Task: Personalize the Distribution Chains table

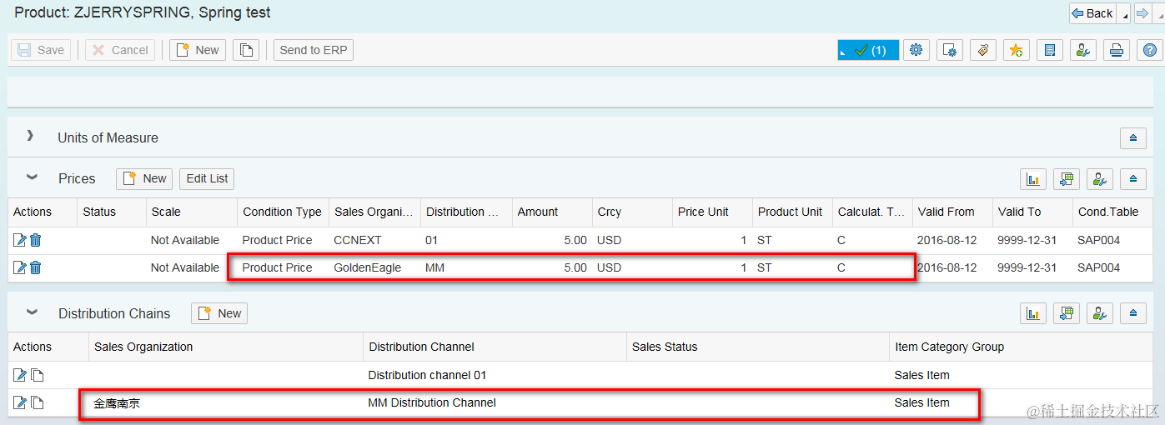Action: [x=1100, y=313]
